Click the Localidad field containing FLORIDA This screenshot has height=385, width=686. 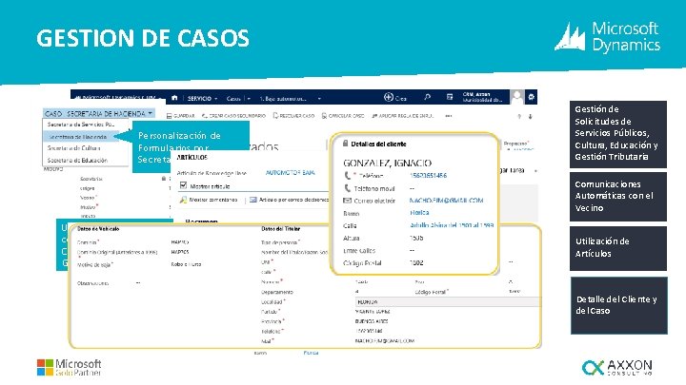click(448, 301)
